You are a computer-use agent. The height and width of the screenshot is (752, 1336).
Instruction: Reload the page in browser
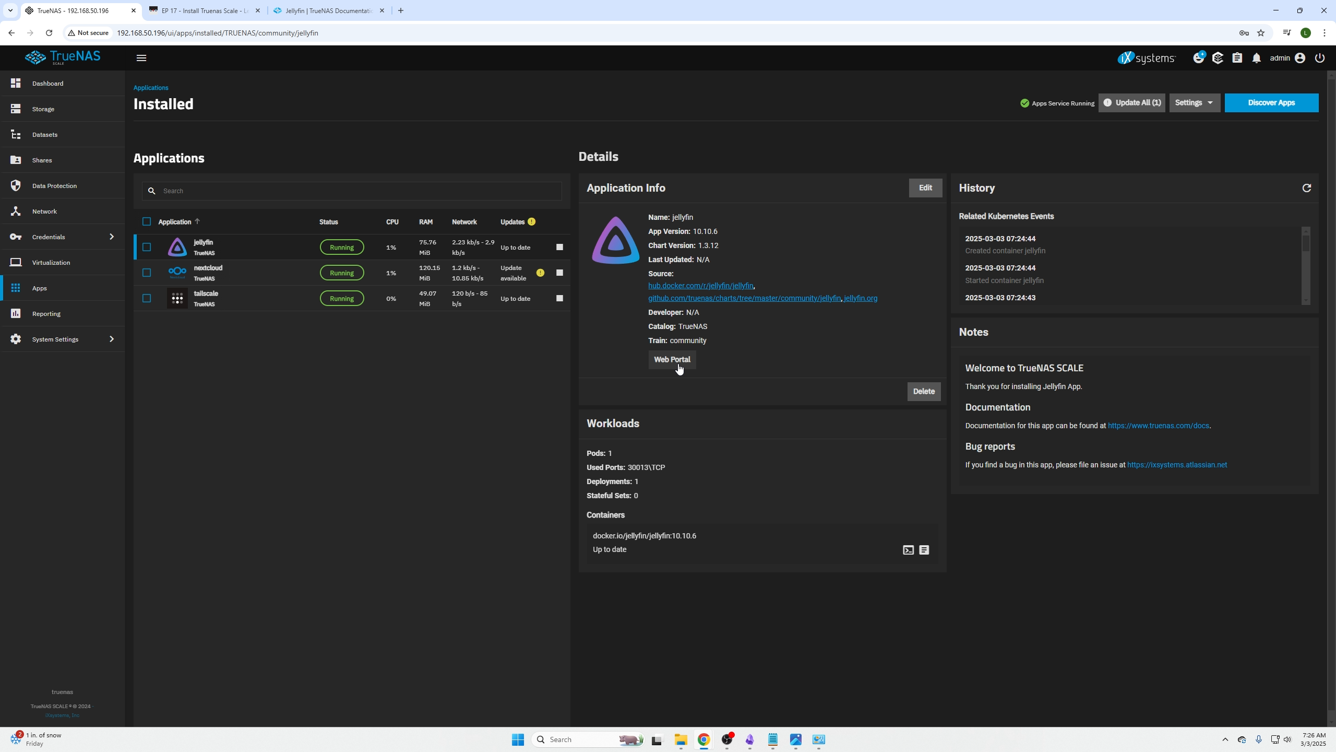(x=49, y=33)
